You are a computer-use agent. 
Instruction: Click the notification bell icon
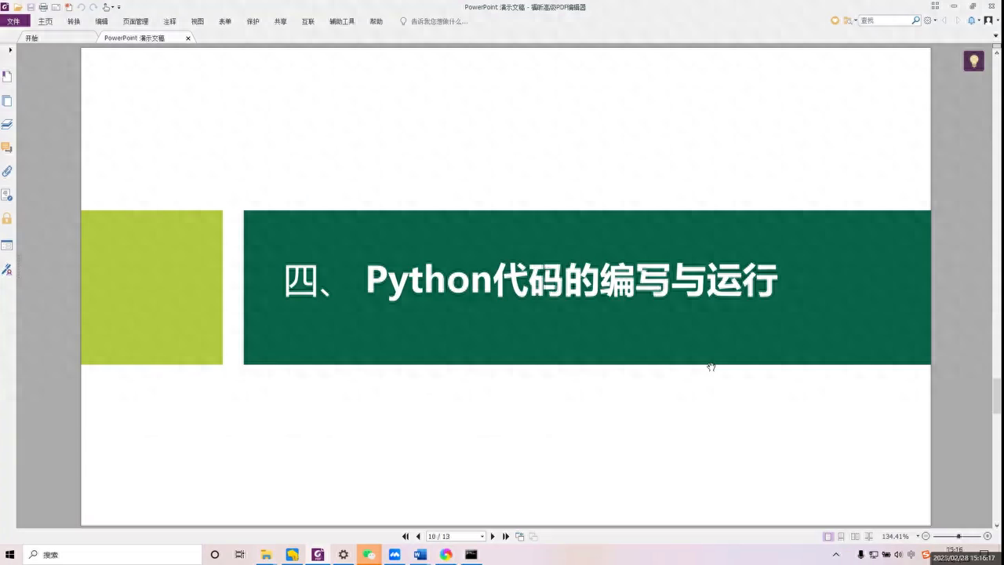click(972, 20)
